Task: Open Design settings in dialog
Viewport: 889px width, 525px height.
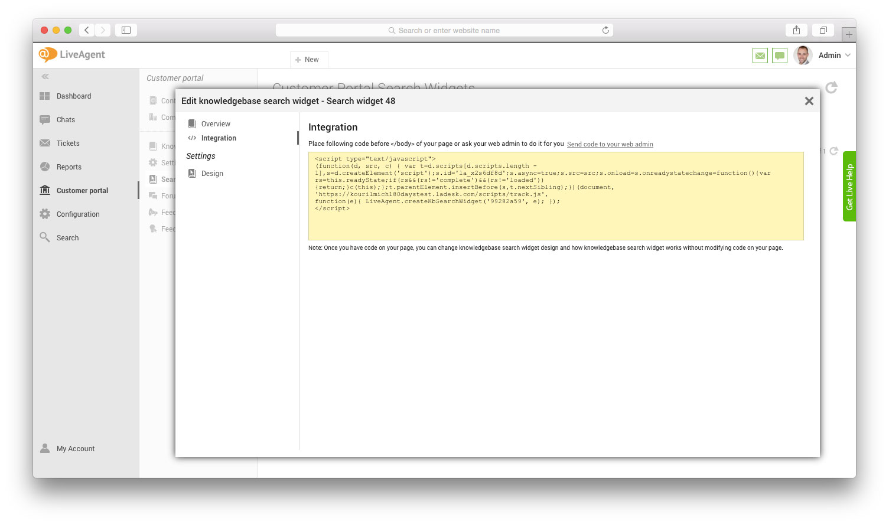Action: coord(212,174)
